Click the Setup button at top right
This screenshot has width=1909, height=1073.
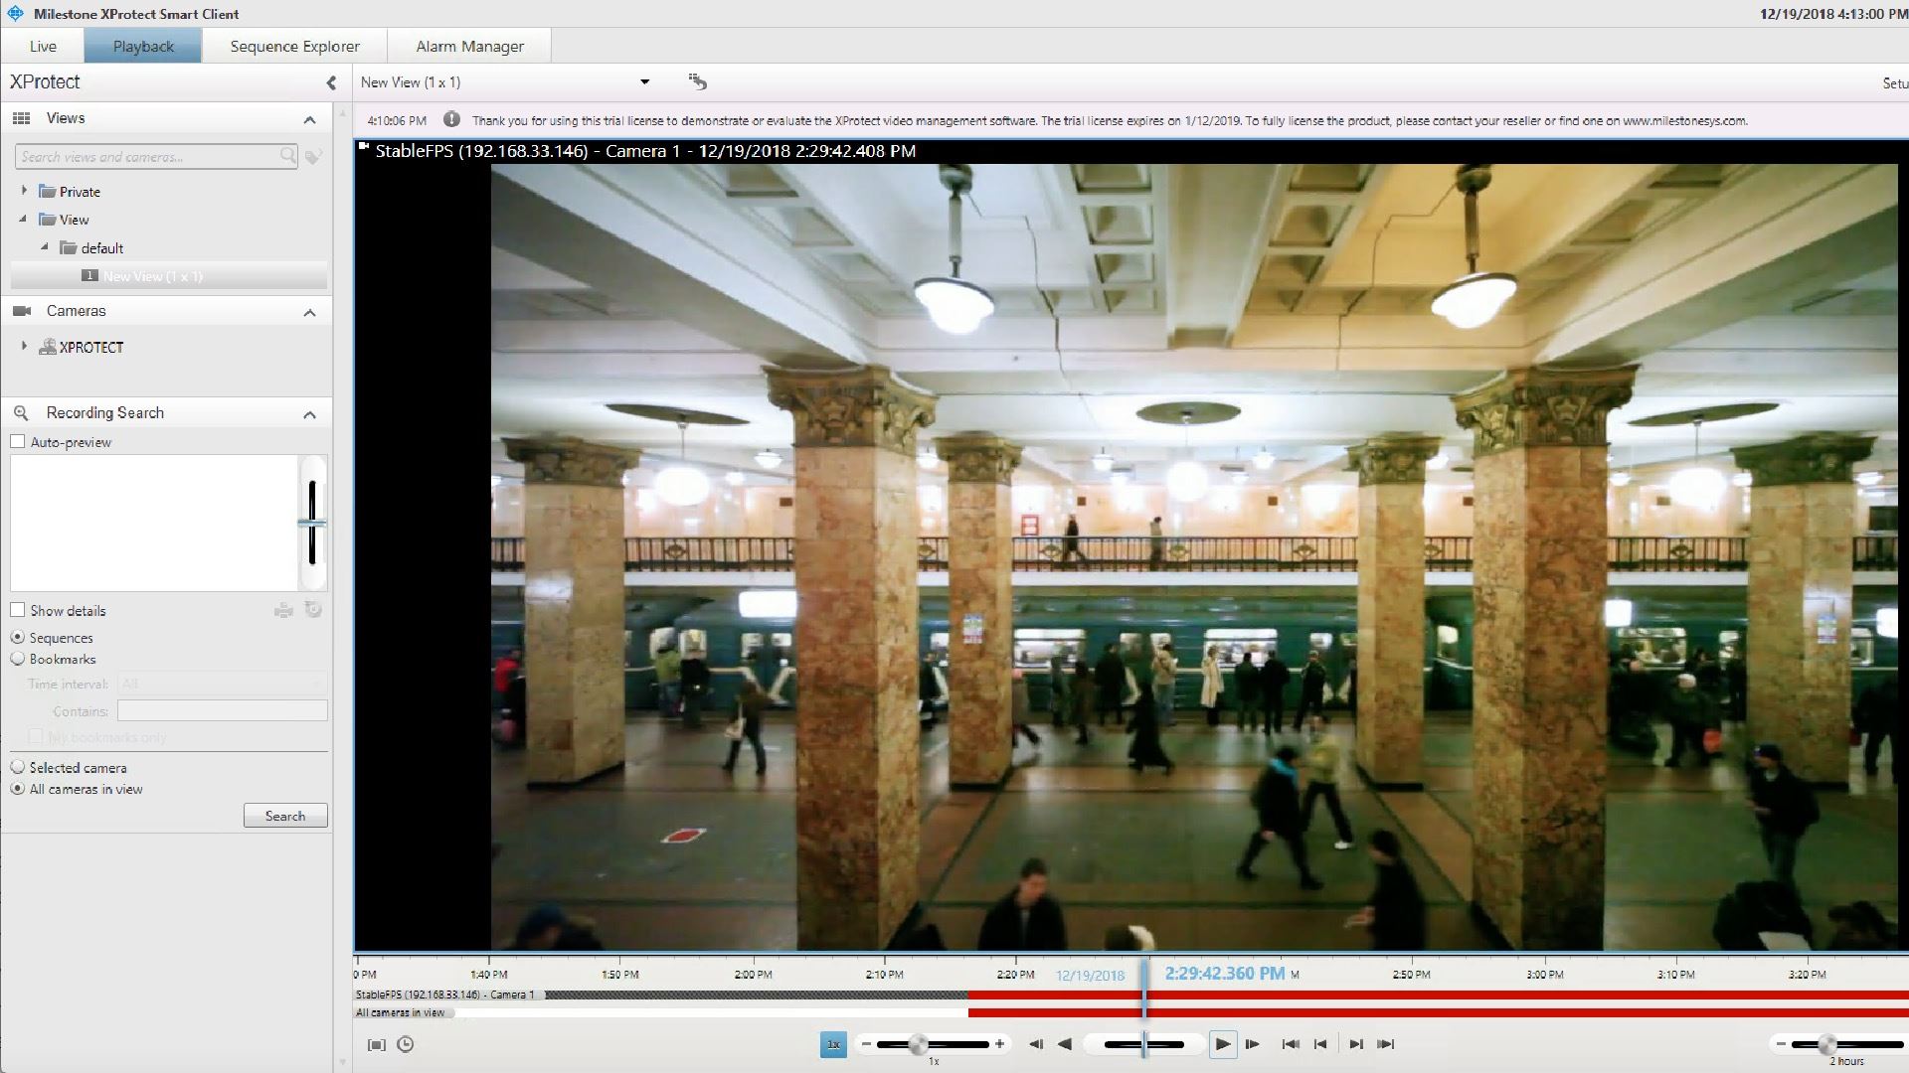1894,83
